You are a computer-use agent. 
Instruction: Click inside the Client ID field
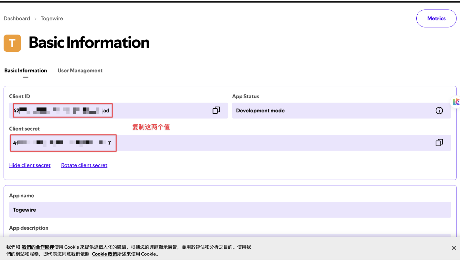click(x=118, y=110)
